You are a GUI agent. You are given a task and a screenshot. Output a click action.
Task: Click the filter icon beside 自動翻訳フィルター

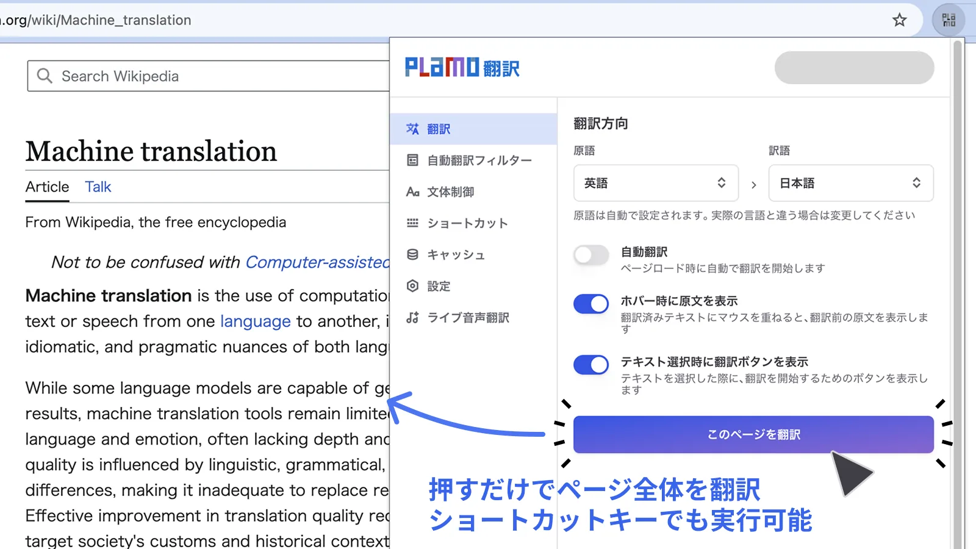(413, 160)
